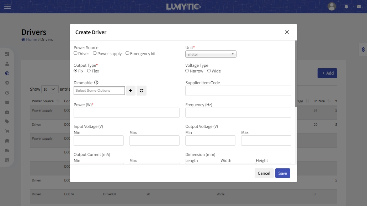This screenshot has height=206, width=367.
Task: Click the dollar sign icon on the right edge
Action: click(x=363, y=50)
